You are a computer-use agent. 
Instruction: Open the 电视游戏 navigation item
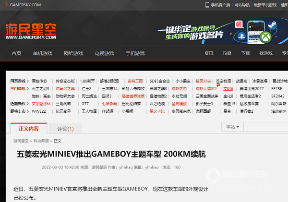point(104,53)
